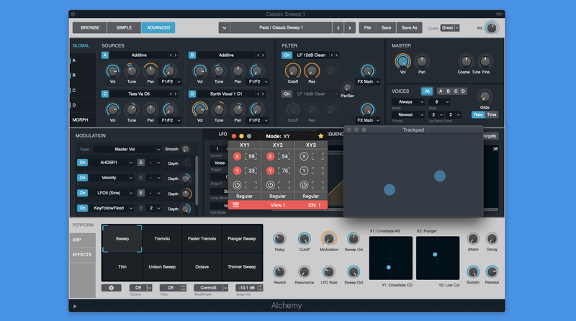The image size is (576, 321).
Task: Click the X2 Flanger XY pad
Action: click(x=438, y=258)
